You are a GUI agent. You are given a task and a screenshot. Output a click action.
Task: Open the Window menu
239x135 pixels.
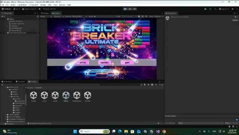[x=62, y=5]
